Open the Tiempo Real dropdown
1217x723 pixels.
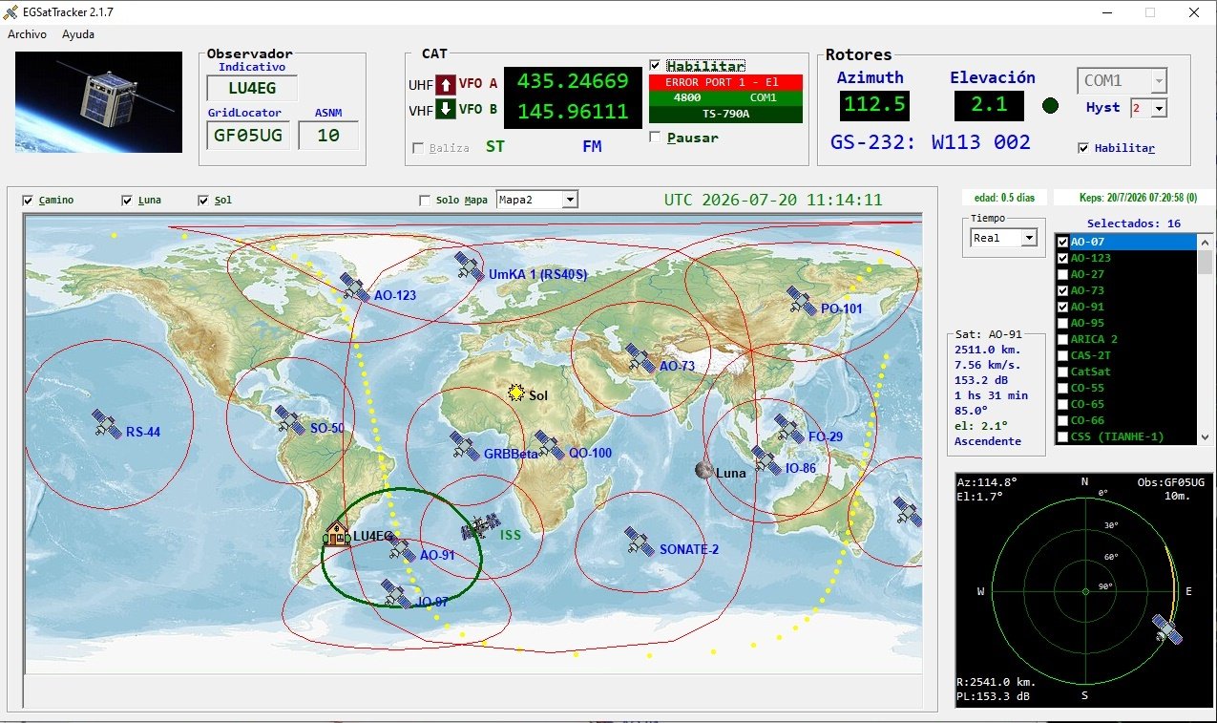1029,238
